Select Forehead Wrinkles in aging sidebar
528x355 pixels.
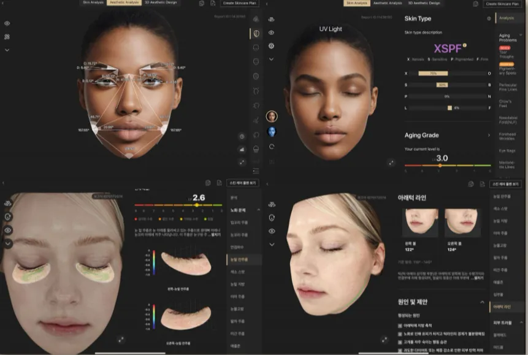(507, 136)
